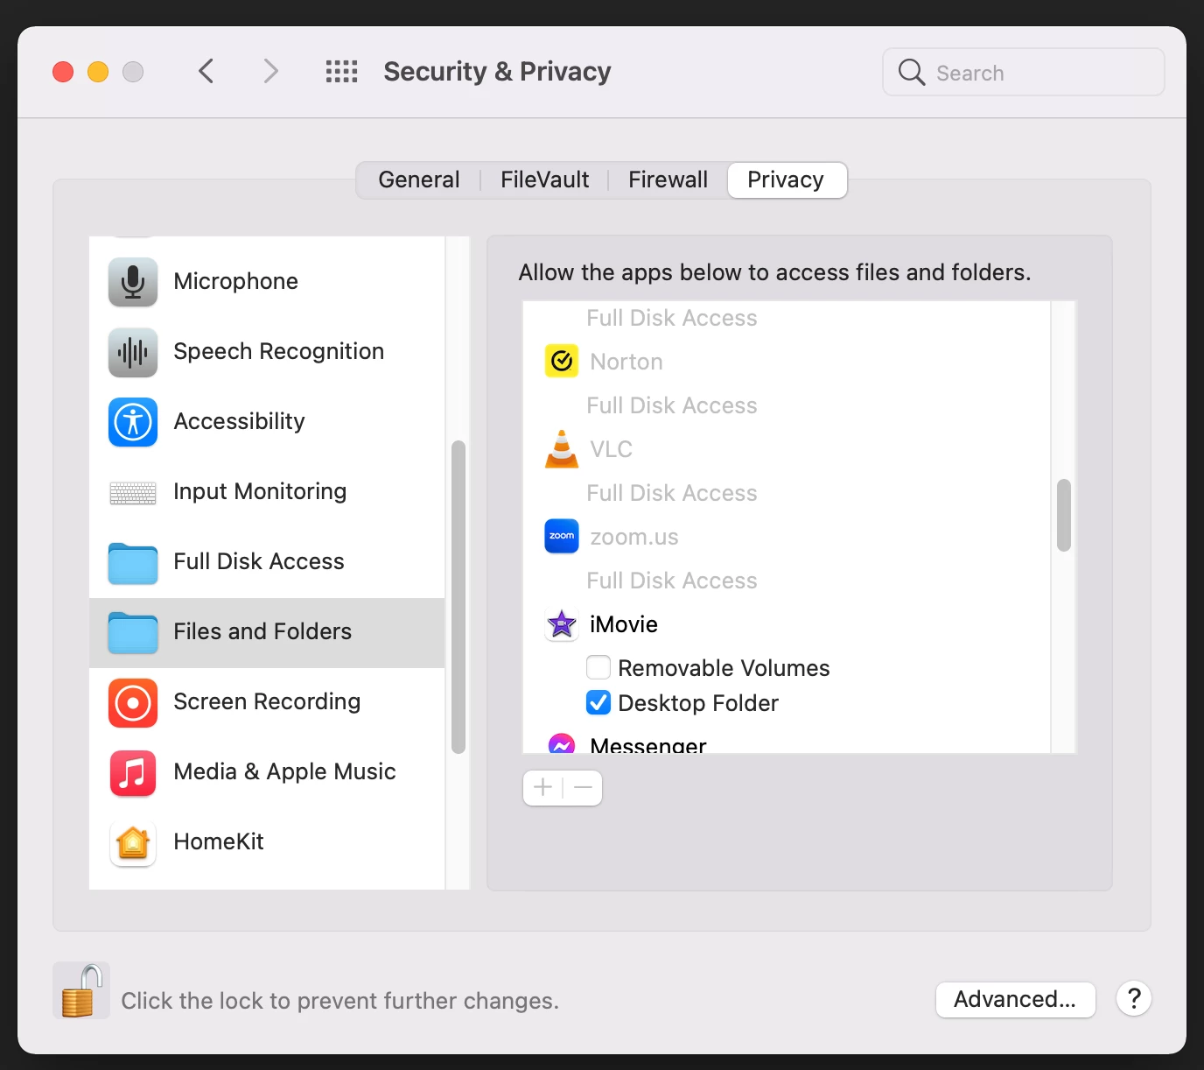Add an app with the plus button
The height and width of the screenshot is (1070, 1204).
pyautogui.click(x=542, y=788)
